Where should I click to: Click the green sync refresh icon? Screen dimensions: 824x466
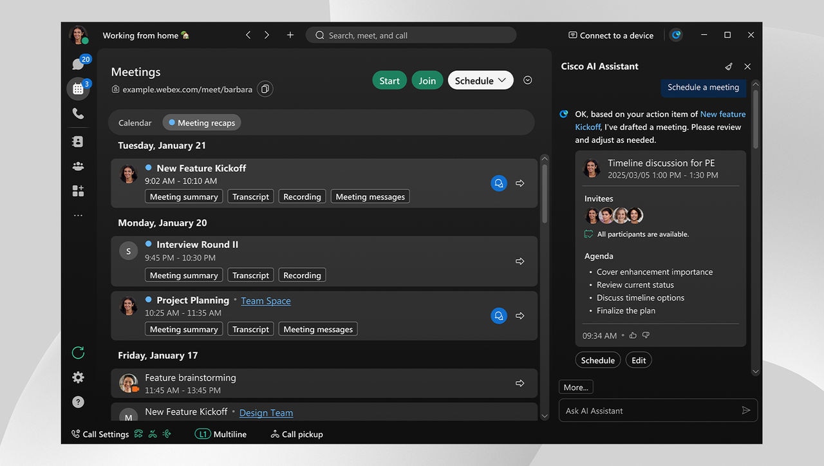click(x=78, y=353)
